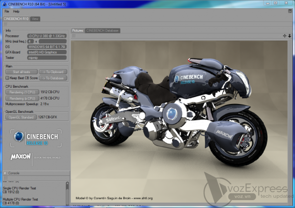Click the CB 1912 (0) console line

click(x=11, y=192)
